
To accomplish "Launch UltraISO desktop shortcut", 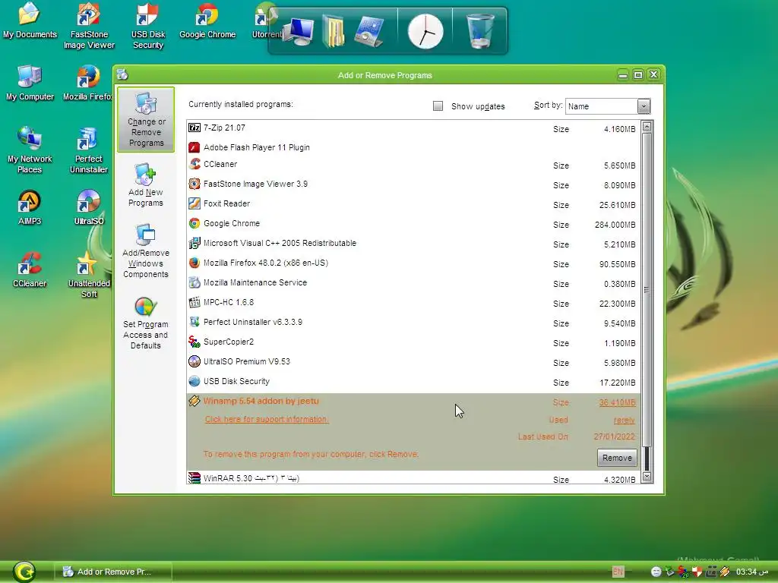I will [89, 208].
